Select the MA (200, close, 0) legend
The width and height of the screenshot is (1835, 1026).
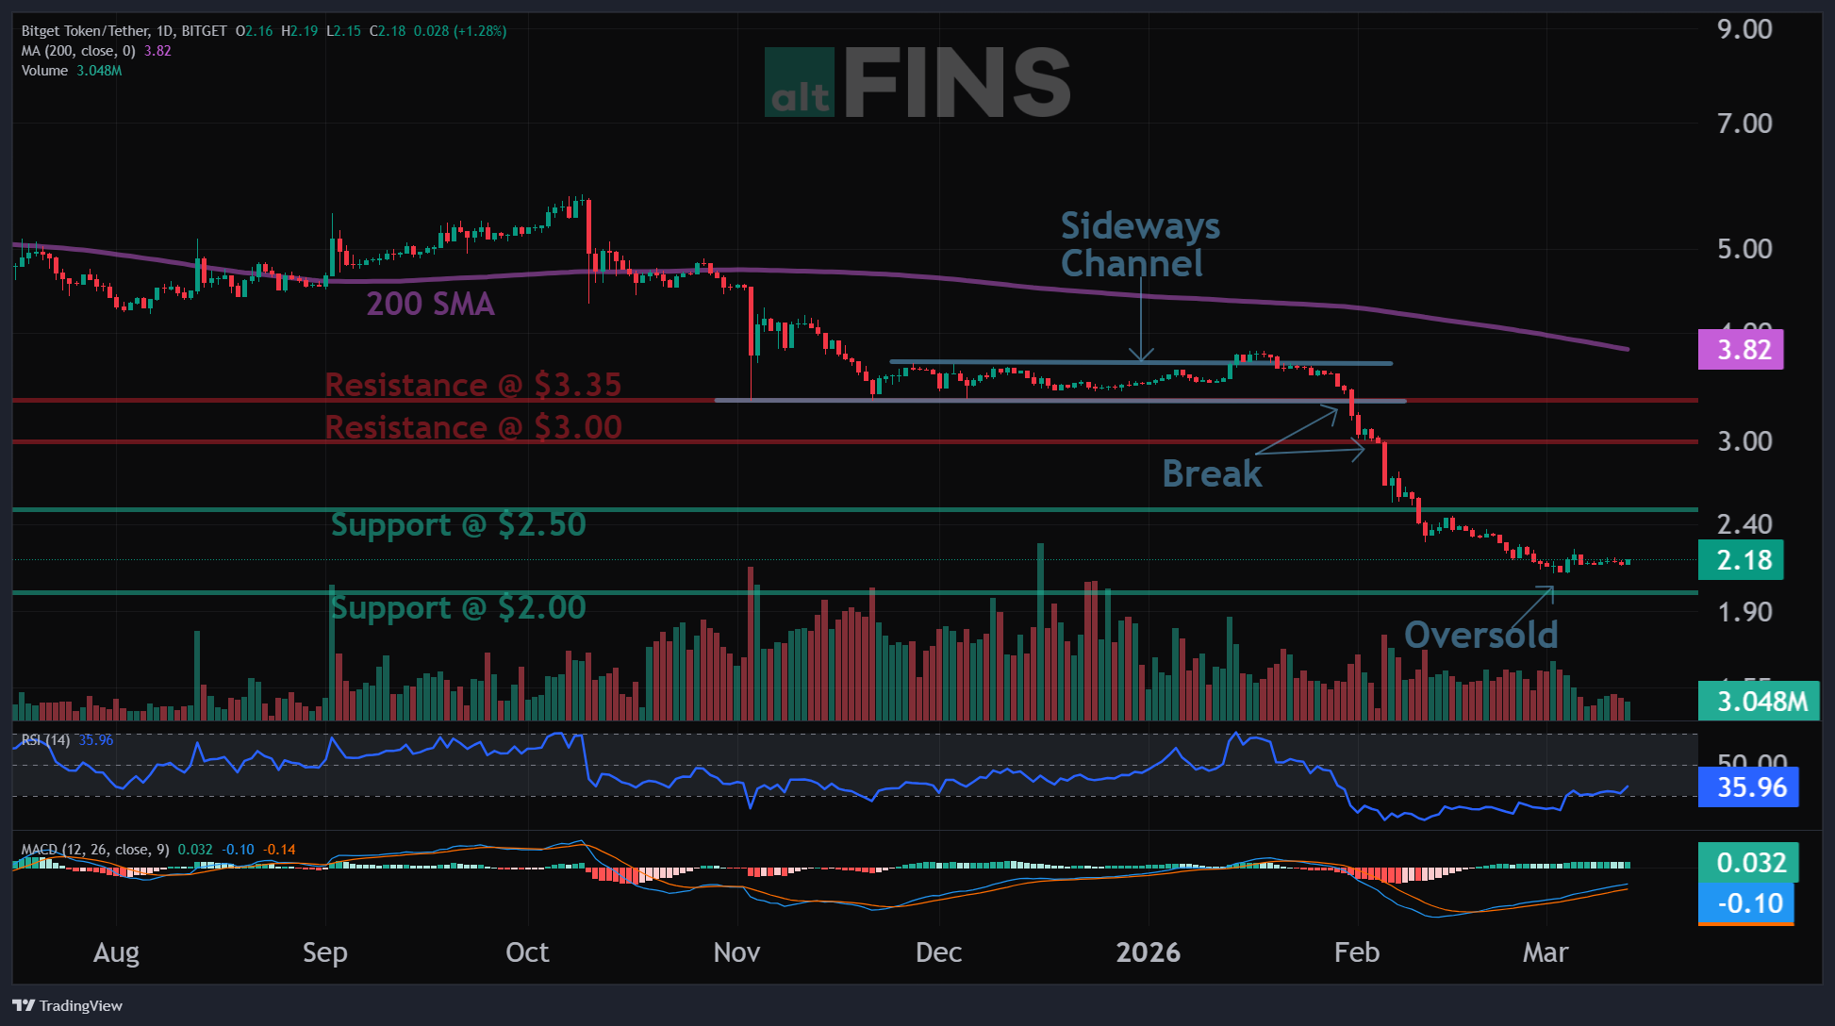(x=78, y=51)
